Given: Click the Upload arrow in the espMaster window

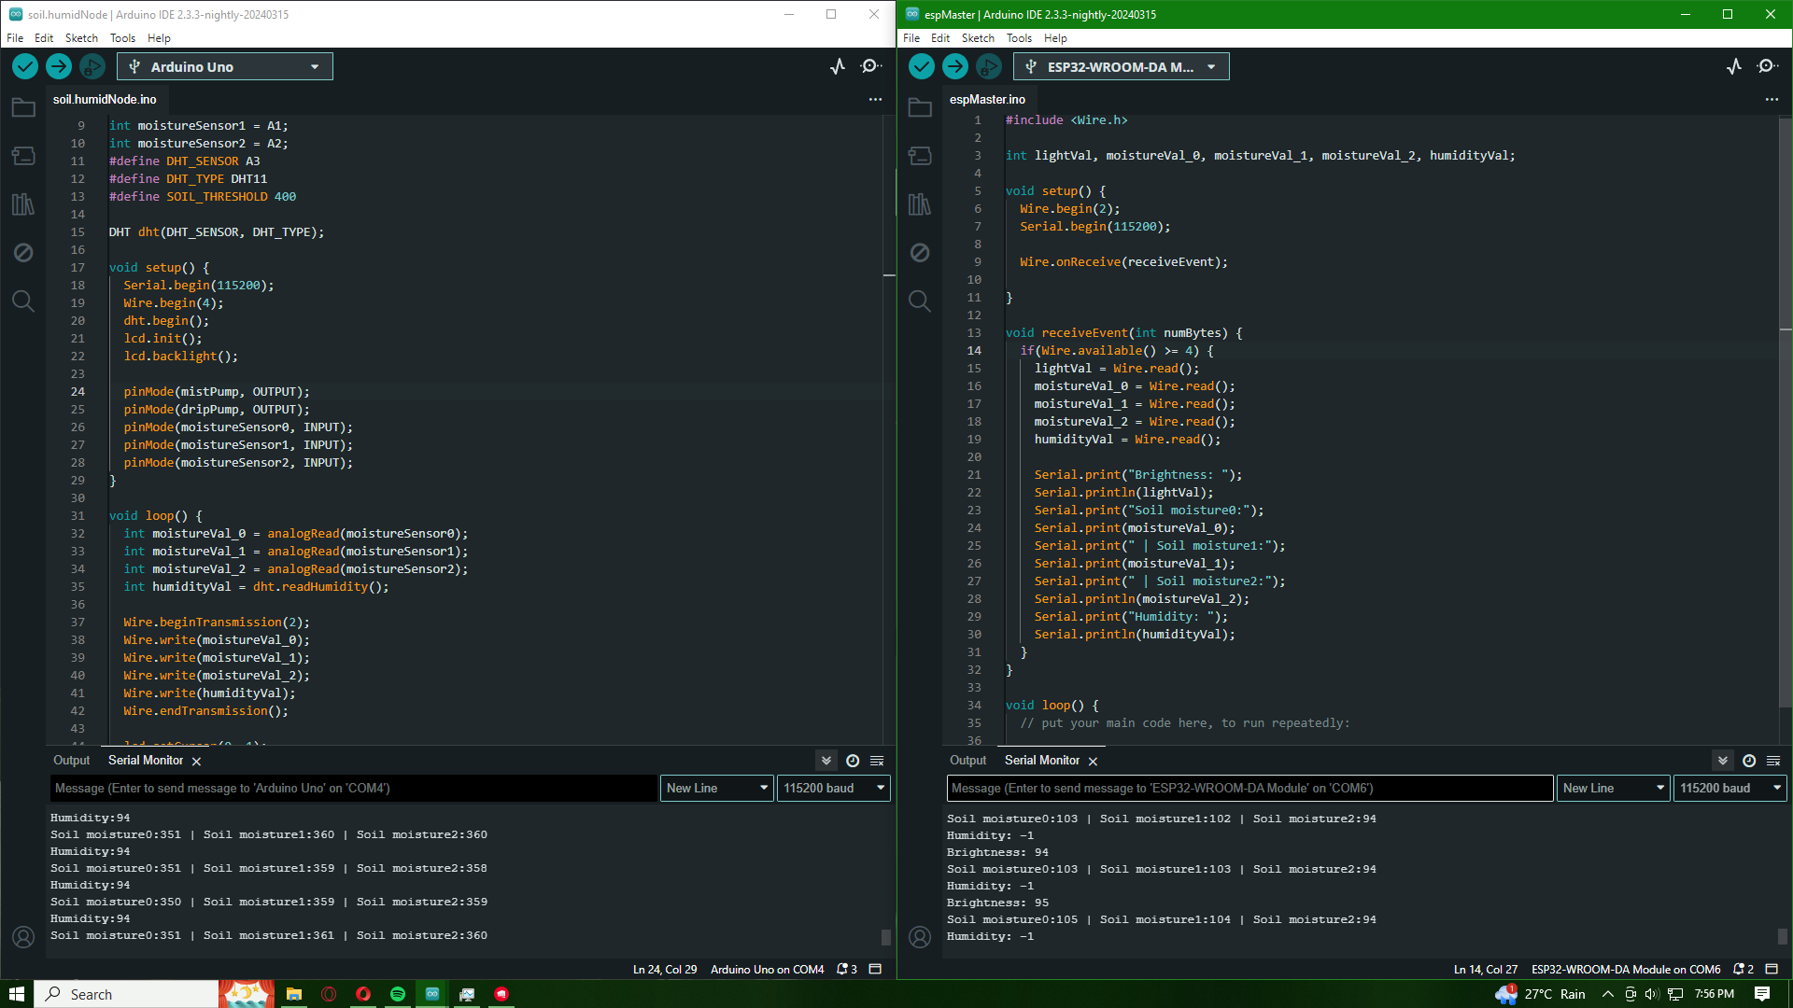Looking at the screenshot, I should point(954,66).
